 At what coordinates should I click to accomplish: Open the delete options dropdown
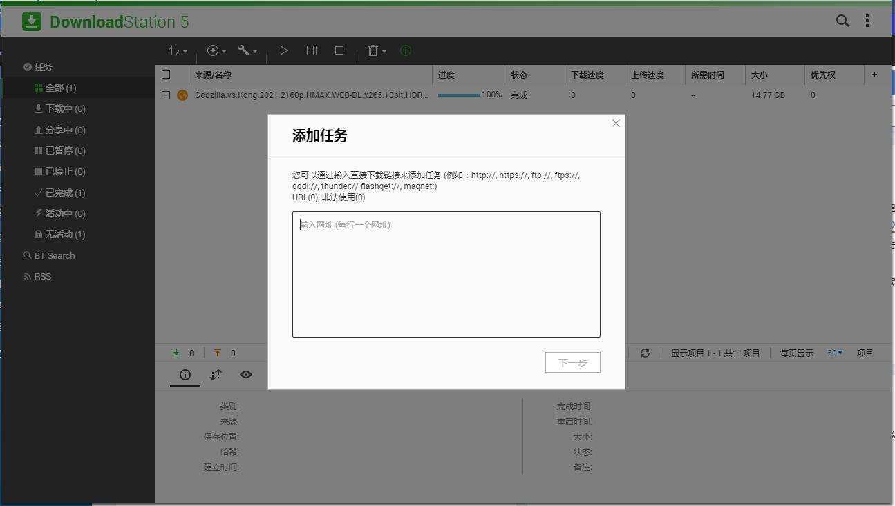[375, 50]
